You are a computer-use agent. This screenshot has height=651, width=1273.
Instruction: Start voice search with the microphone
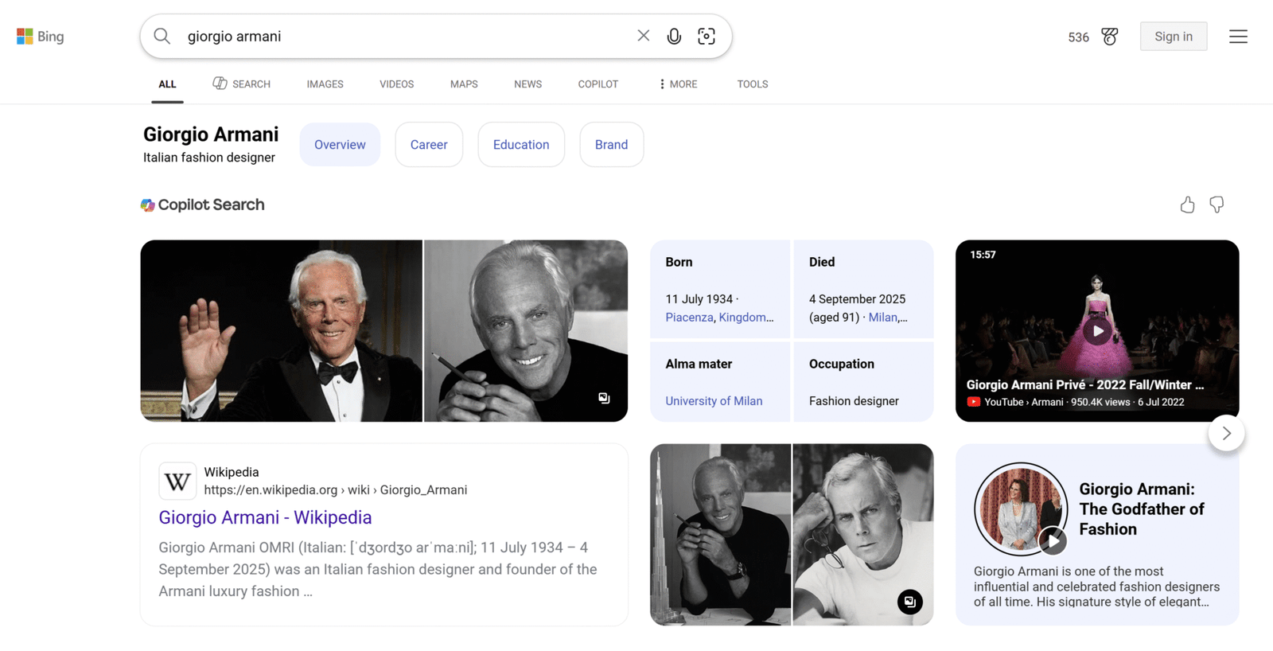674,36
